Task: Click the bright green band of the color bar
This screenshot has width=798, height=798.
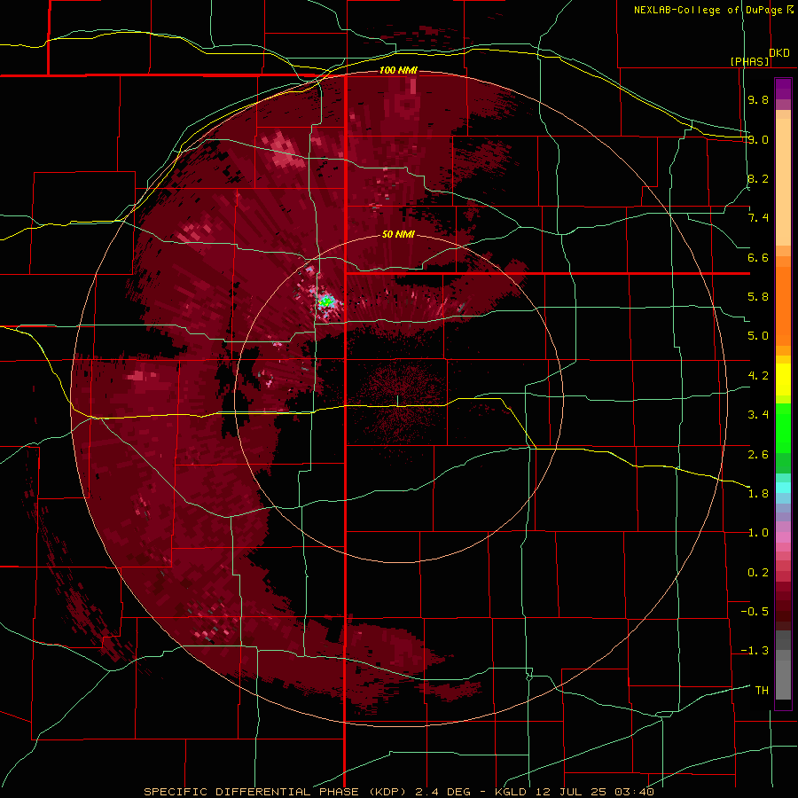Action: click(x=783, y=427)
